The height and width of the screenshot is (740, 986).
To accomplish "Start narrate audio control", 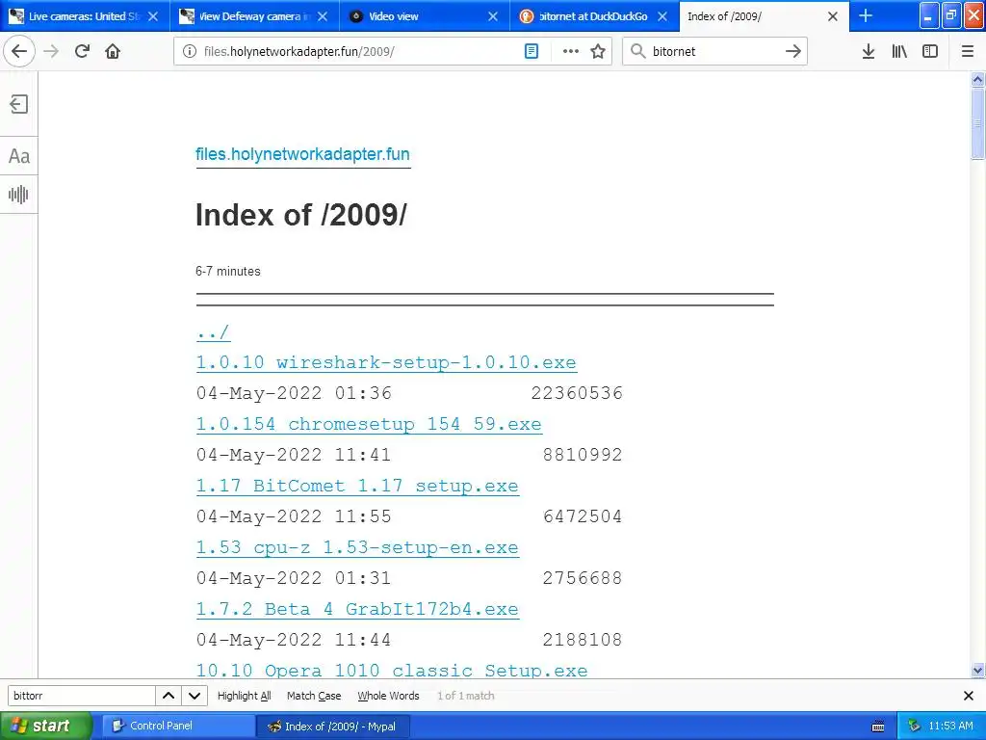I will [19, 195].
